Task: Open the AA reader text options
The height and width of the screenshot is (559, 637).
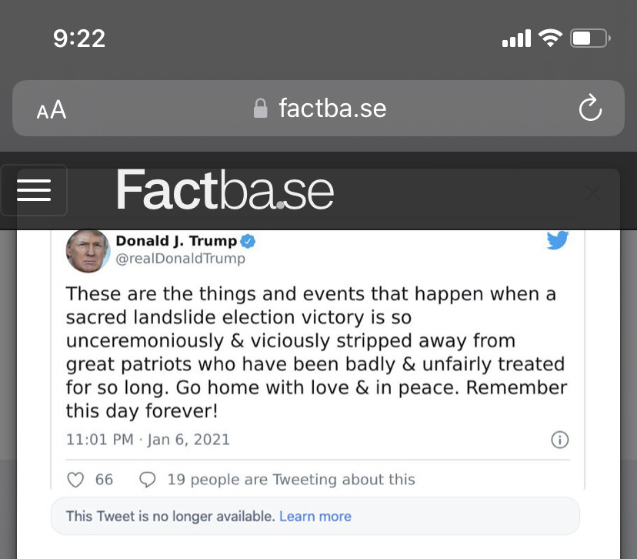Action: coord(52,109)
